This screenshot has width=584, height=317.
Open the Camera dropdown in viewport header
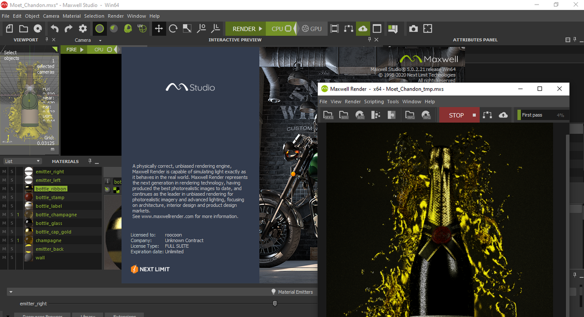click(x=88, y=40)
